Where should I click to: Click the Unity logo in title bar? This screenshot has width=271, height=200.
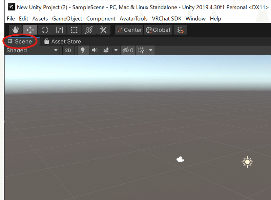(x=12, y=7)
